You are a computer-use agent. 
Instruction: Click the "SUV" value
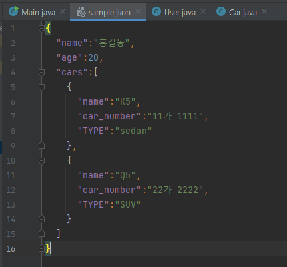[x=128, y=204]
